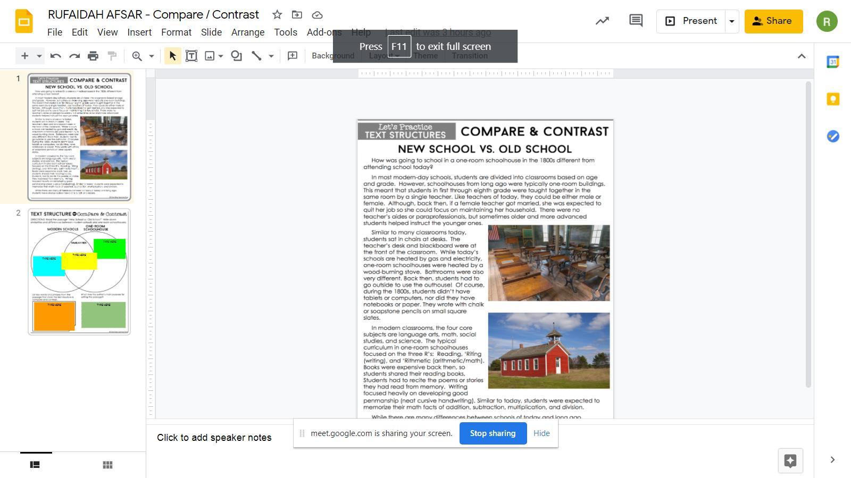Viewport: 851px width, 478px height.
Task: Open Google Keep side panel
Action: (832, 99)
